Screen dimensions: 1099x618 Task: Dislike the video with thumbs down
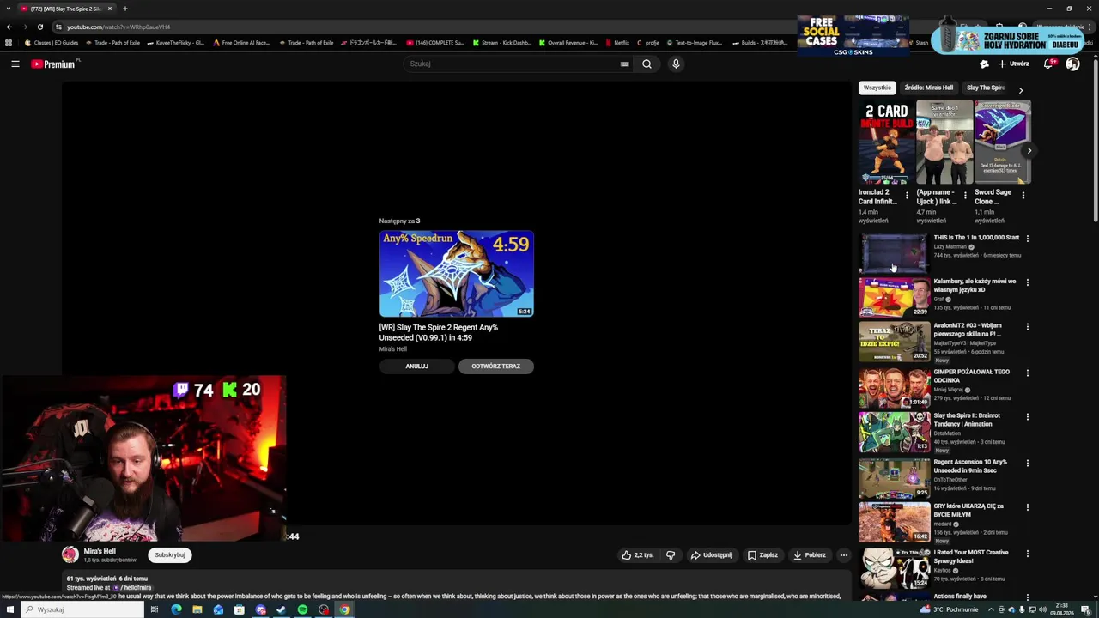tap(671, 555)
